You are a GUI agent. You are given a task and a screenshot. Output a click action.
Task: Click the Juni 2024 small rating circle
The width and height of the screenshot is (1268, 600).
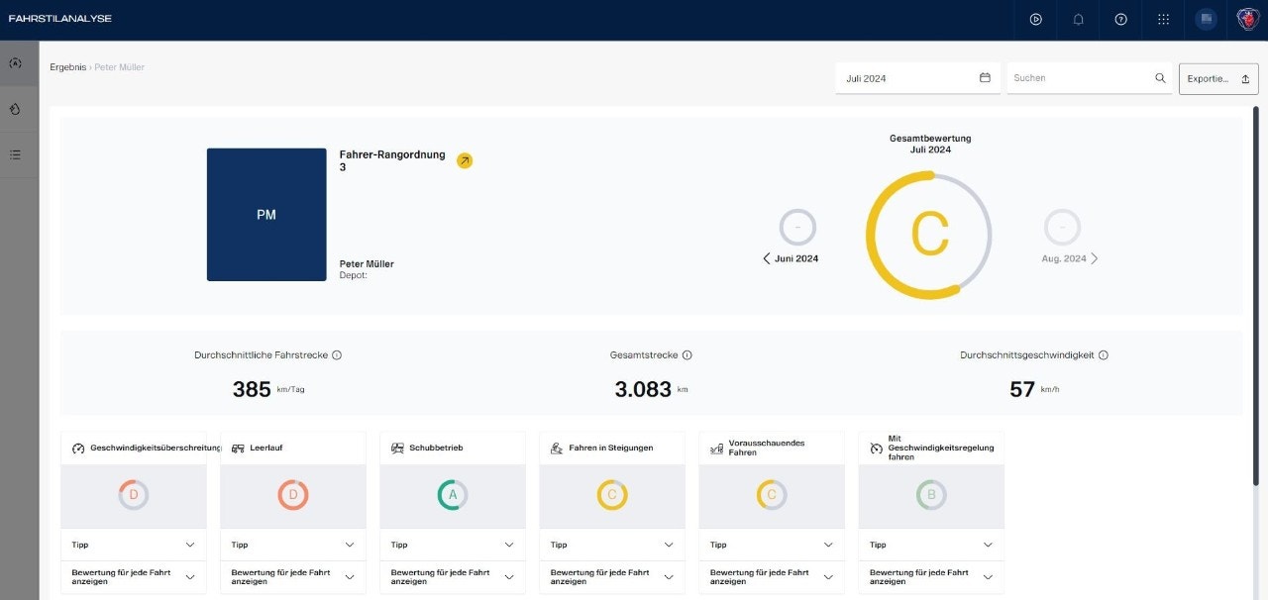(797, 228)
